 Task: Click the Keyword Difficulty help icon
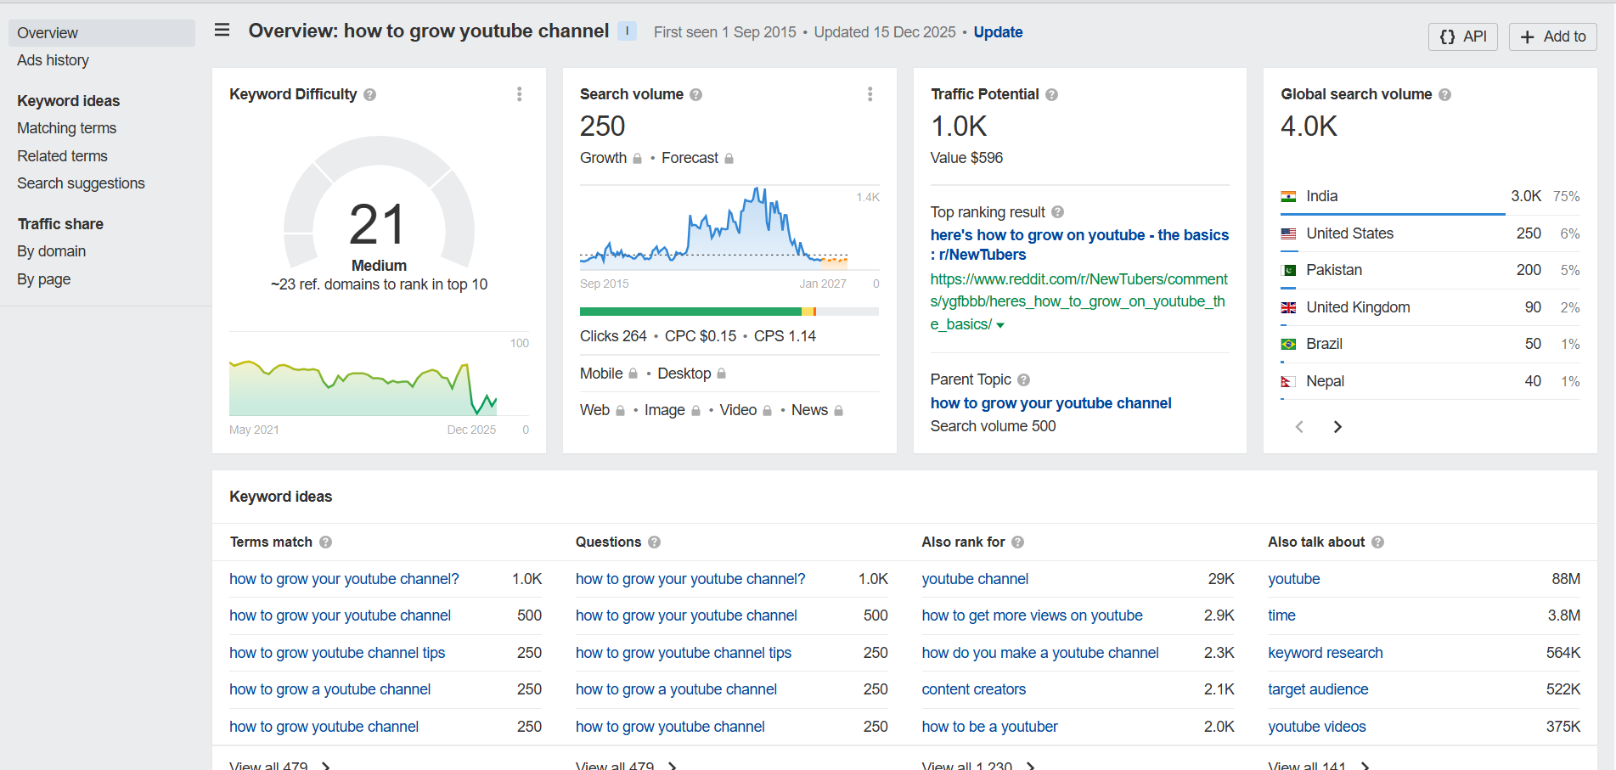(x=369, y=95)
